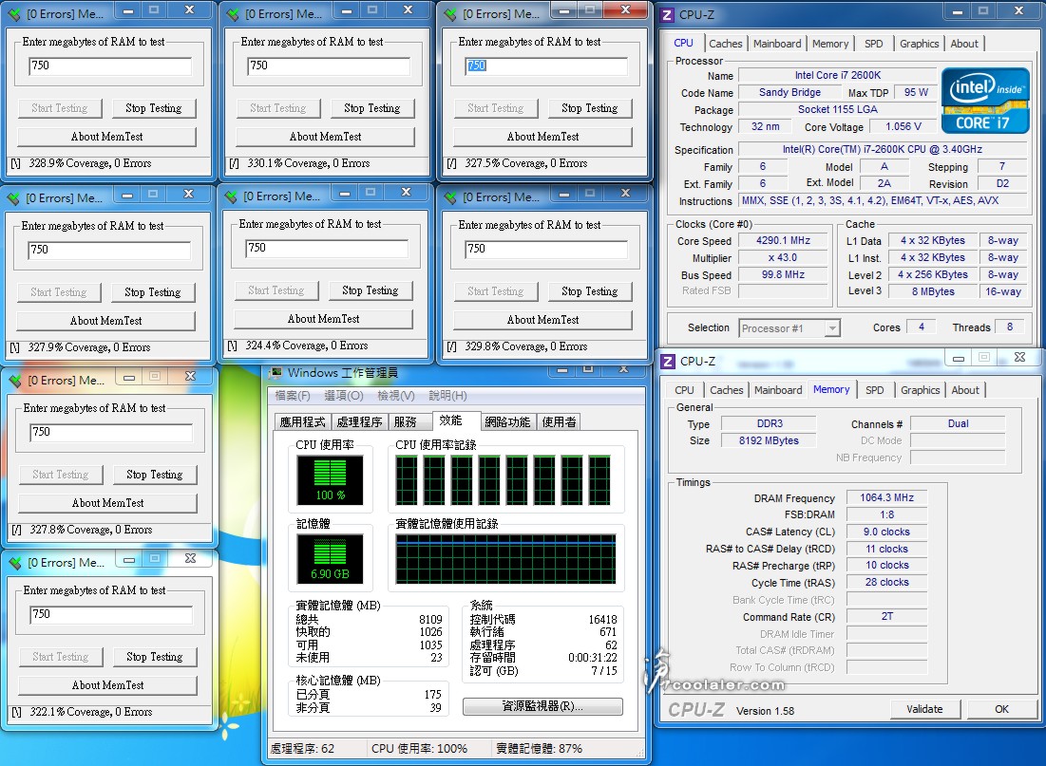Click About MemTest in the 327.9% coverage window
The image size is (1046, 766).
[106, 321]
